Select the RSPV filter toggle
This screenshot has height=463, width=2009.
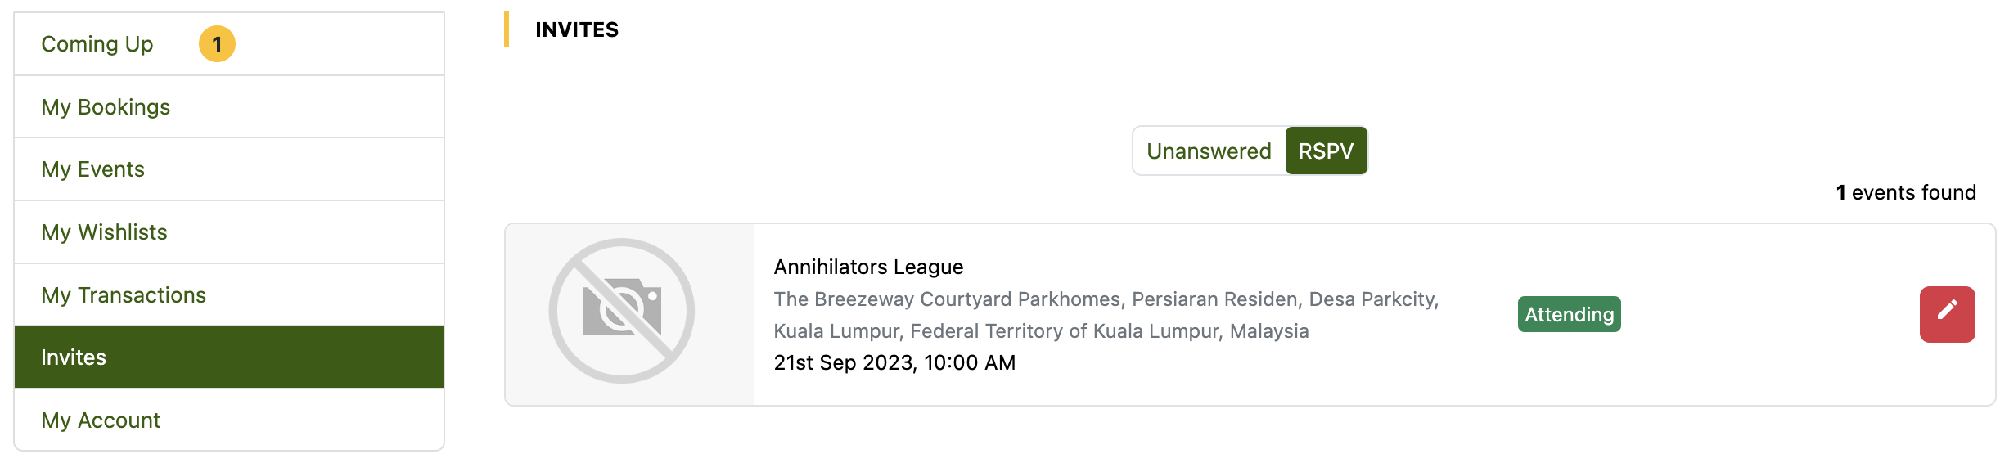coord(1325,151)
